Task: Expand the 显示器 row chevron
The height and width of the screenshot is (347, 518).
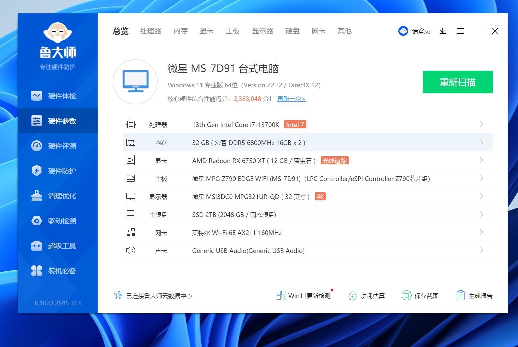Action: 481,196
